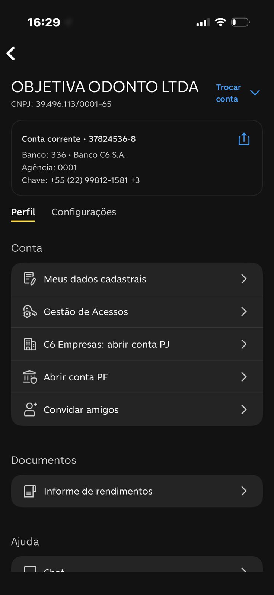Tap the Conta corrente account number

pos(112,139)
